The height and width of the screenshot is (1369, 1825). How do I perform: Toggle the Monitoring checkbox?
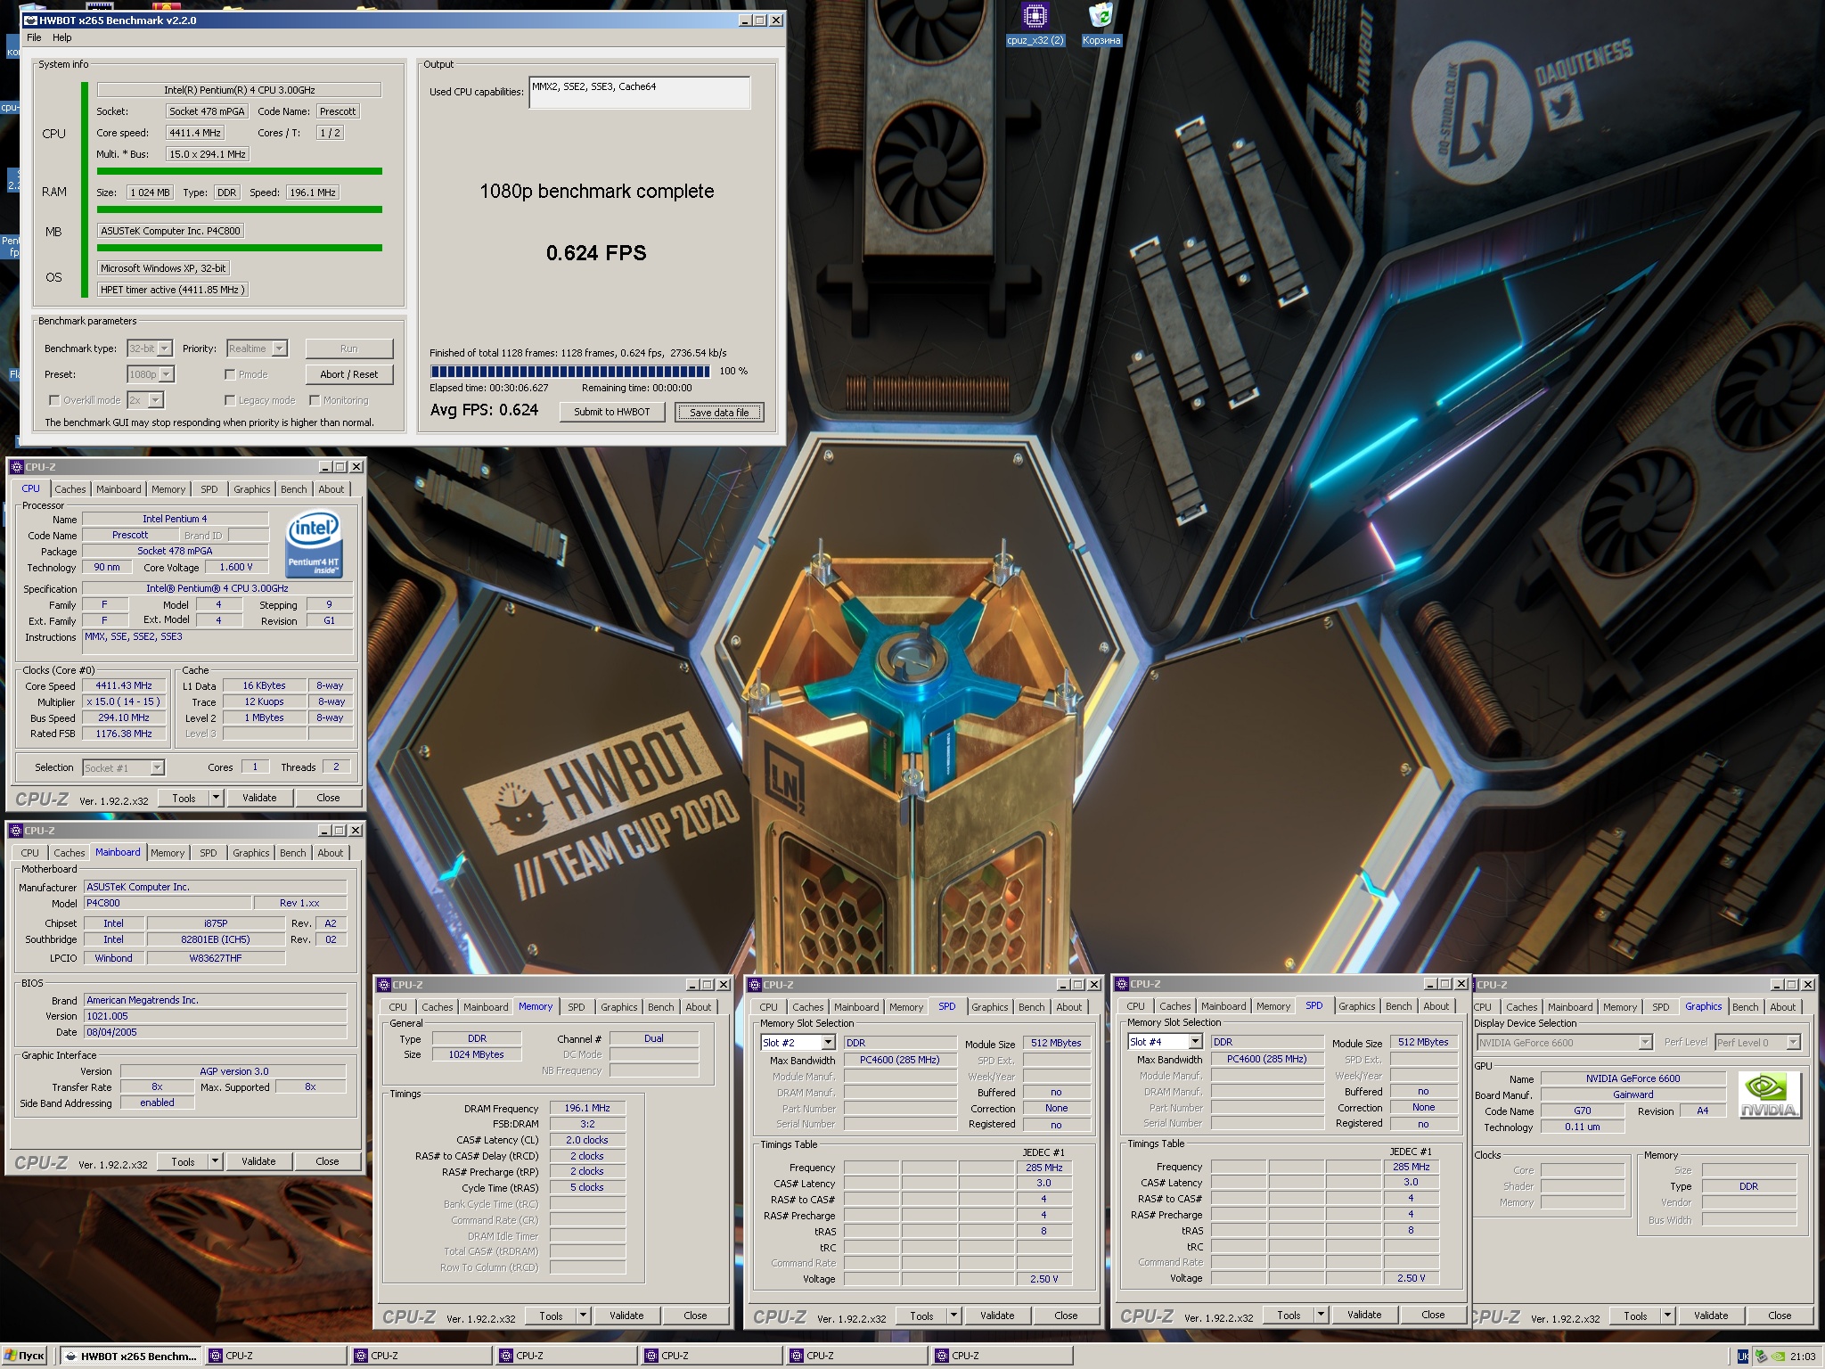[x=315, y=400]
